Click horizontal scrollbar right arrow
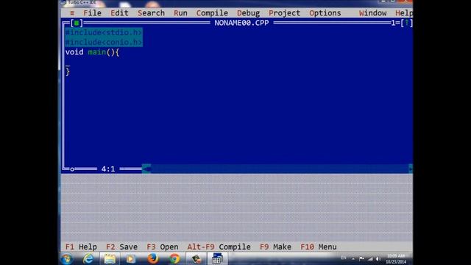The width and height of the screenshot is (471, 265). [411, 169]
